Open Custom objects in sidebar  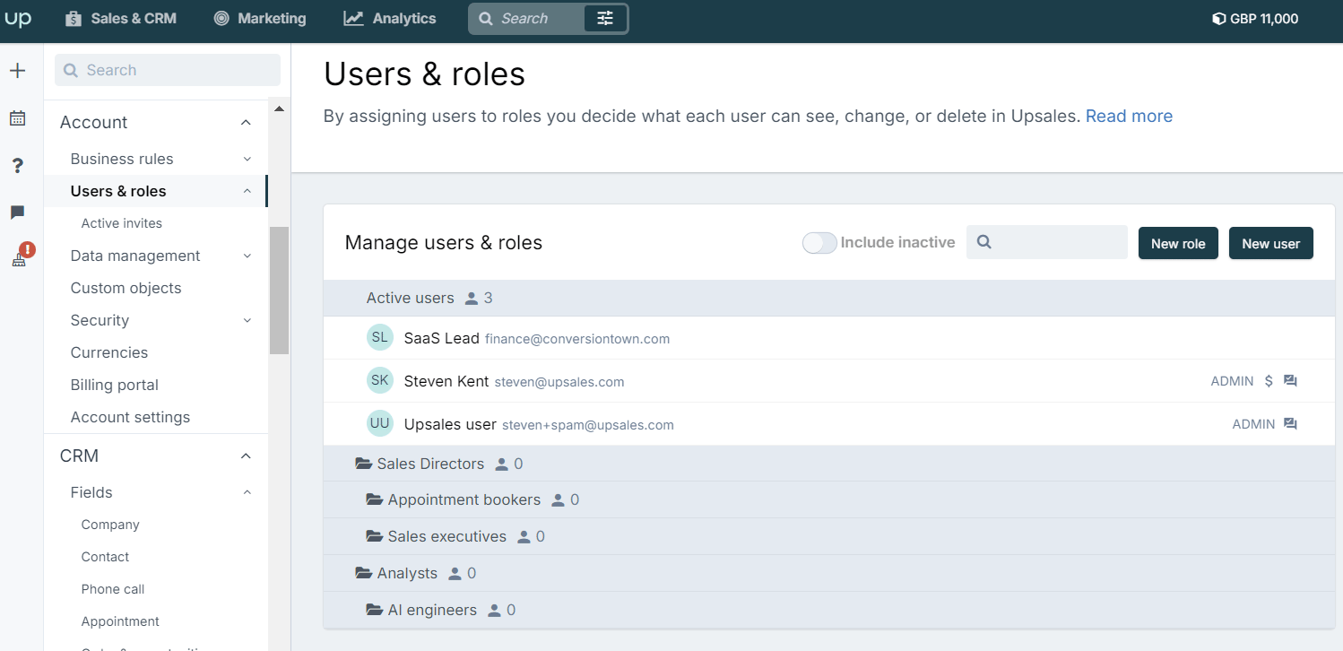(x=126, y=288)
